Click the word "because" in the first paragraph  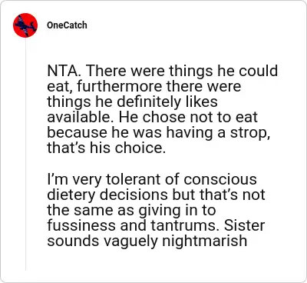(77, 132)
